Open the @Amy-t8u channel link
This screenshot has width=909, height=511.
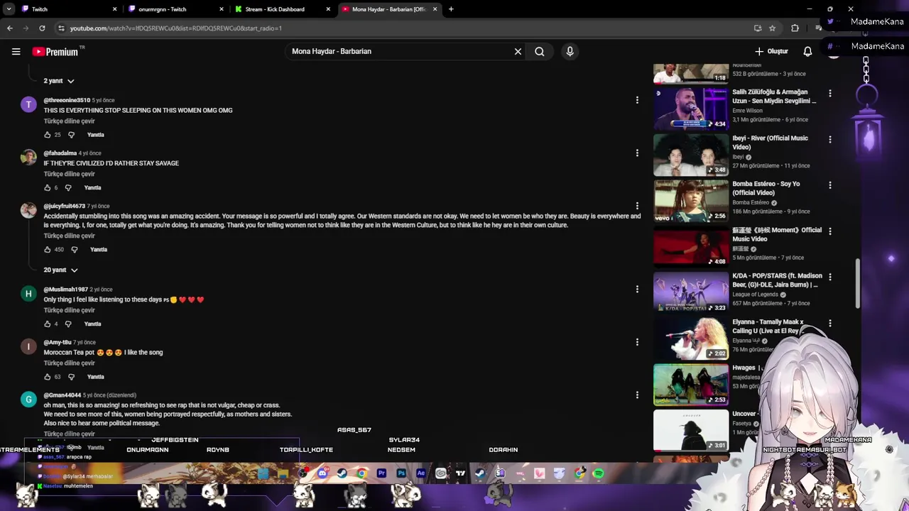pyautogui.click(x=58, y=342)
